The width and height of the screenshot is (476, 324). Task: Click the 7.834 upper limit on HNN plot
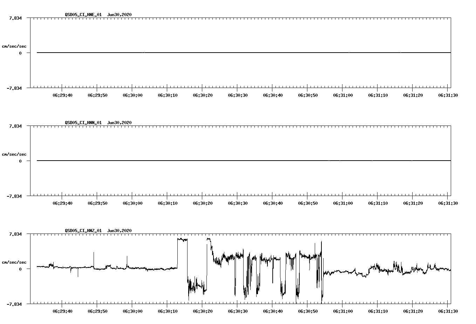(x=15, y=126)
